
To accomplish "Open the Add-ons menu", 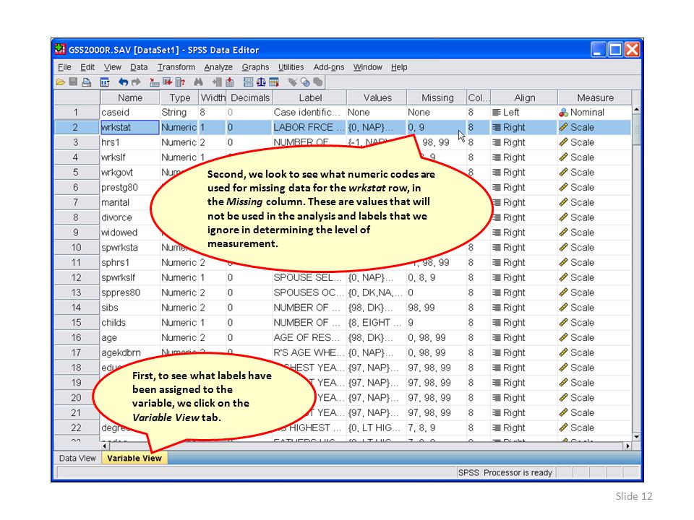I will [329, 67].
